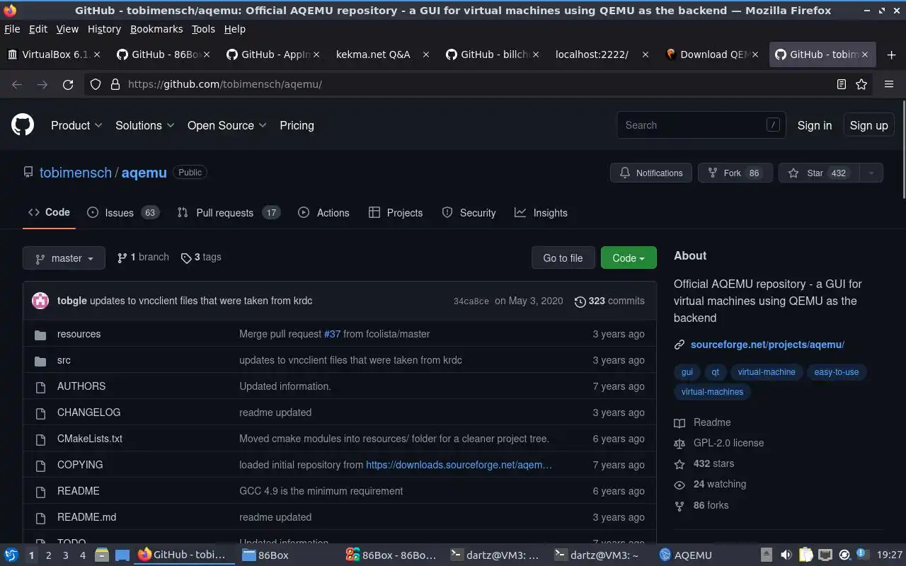906x566 pixels.
Task: Switch to the Issues tab
Action: click(123, 213)
